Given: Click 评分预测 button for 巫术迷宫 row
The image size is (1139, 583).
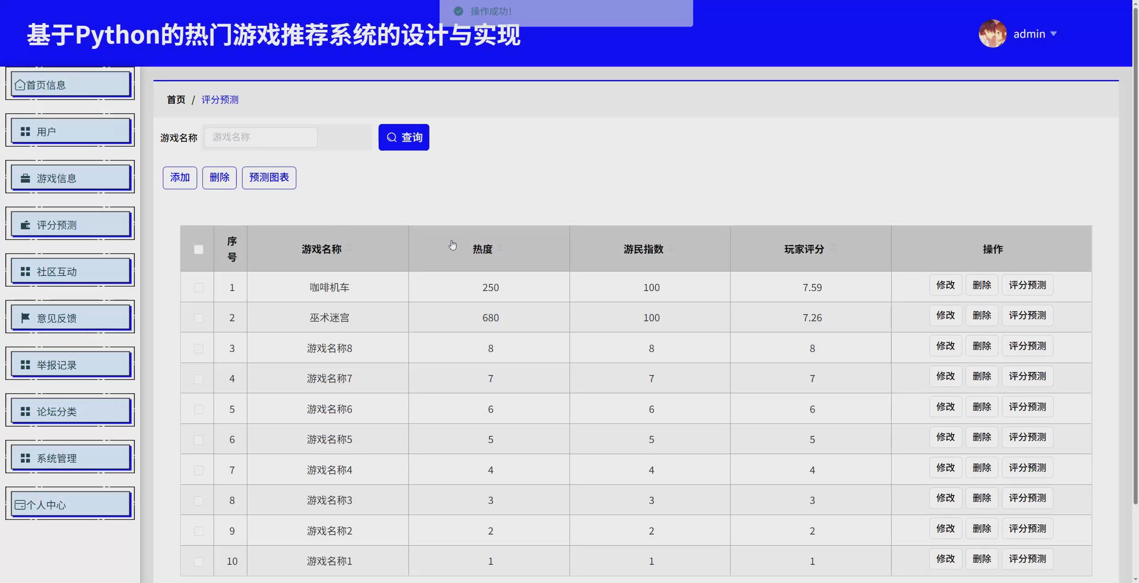Looking at the screenshot, I should point(1027,315).
